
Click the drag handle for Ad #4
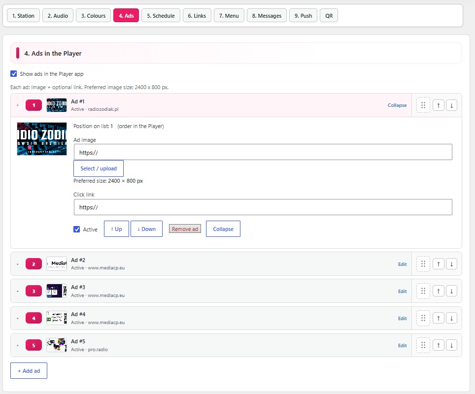[x=423, y=318]
